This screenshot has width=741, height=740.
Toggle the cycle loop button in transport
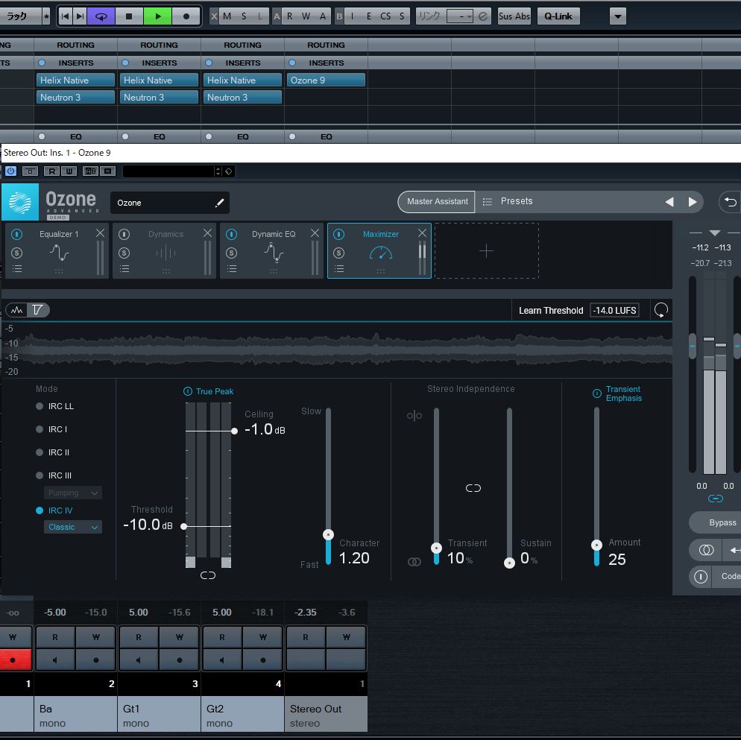pyautogui.click(x=101, y=16)
